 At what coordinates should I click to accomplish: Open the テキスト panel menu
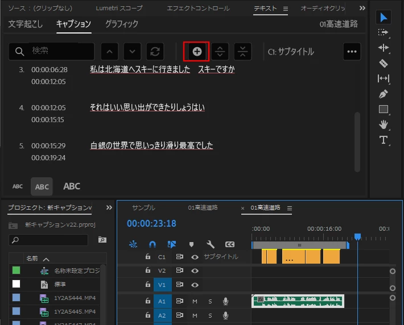[286, 9]
